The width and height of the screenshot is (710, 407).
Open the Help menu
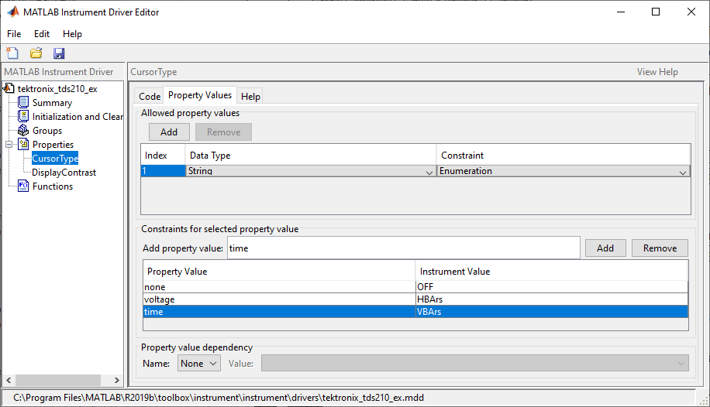(72, 34)
